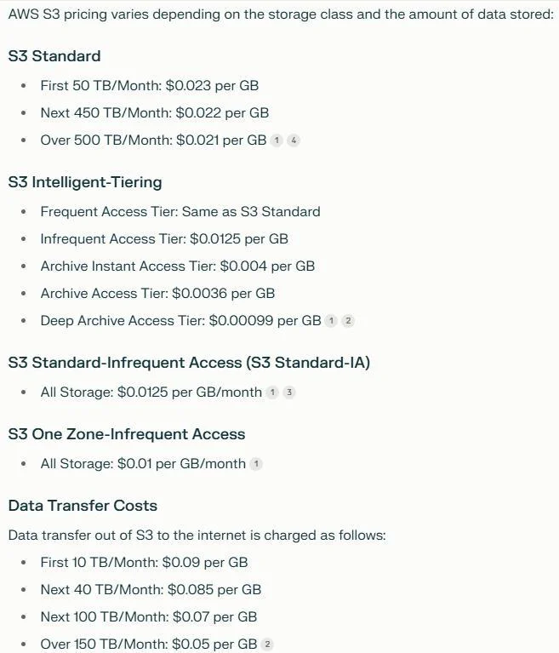
Task: Open citation 1 after S3 Standard-IA storage price
Action: click(x=272, y=392)
